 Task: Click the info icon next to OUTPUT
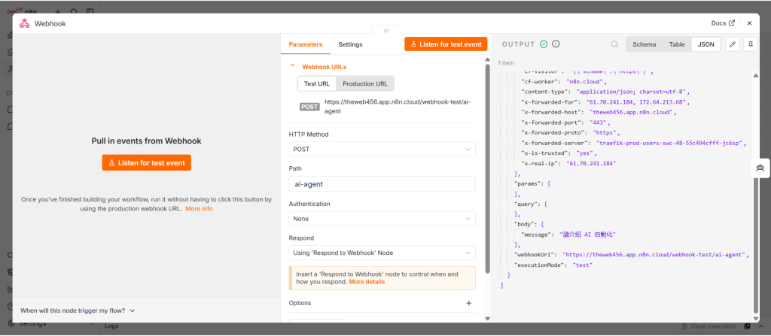pyautogui.click(x=556, y=44)
